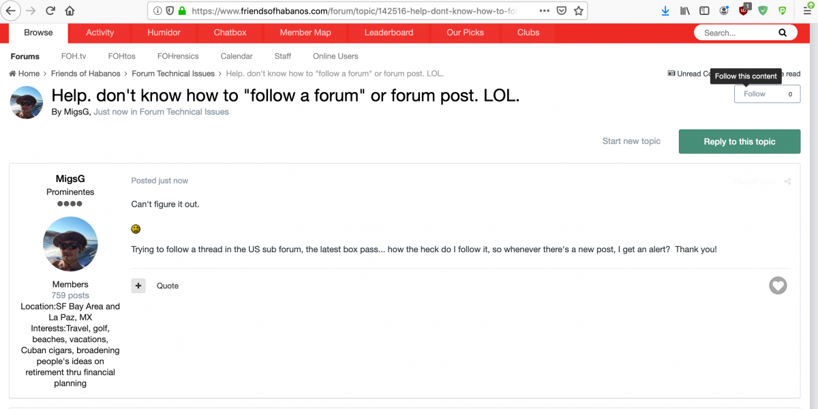The height and width of the screenshot is (409, 818).
Task: Go back to the previous page
Action: 11,11
